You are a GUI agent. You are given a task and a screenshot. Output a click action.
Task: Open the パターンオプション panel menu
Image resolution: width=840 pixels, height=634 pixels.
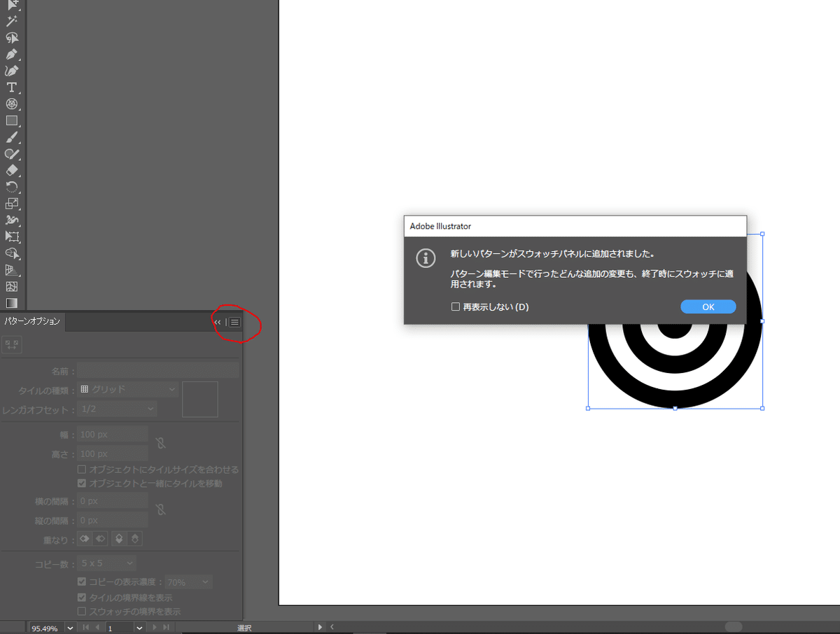click(x=235, y=322)
